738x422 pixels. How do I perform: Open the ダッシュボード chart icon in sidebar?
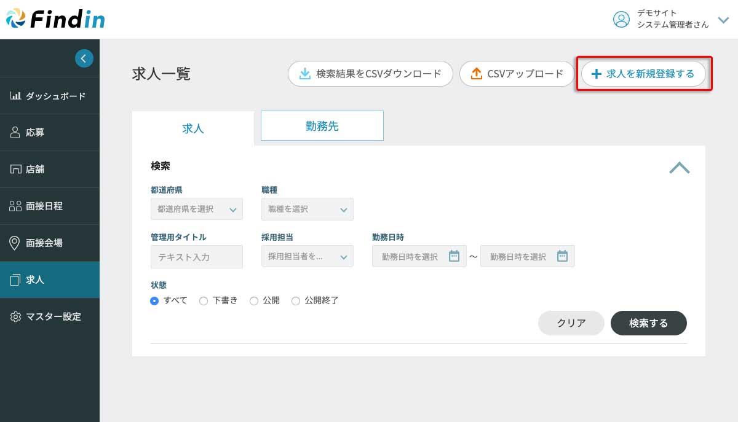tap(16, 96)
